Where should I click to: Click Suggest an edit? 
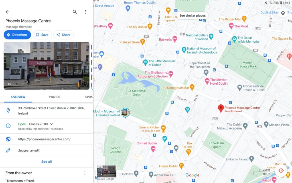click(29, 150)
